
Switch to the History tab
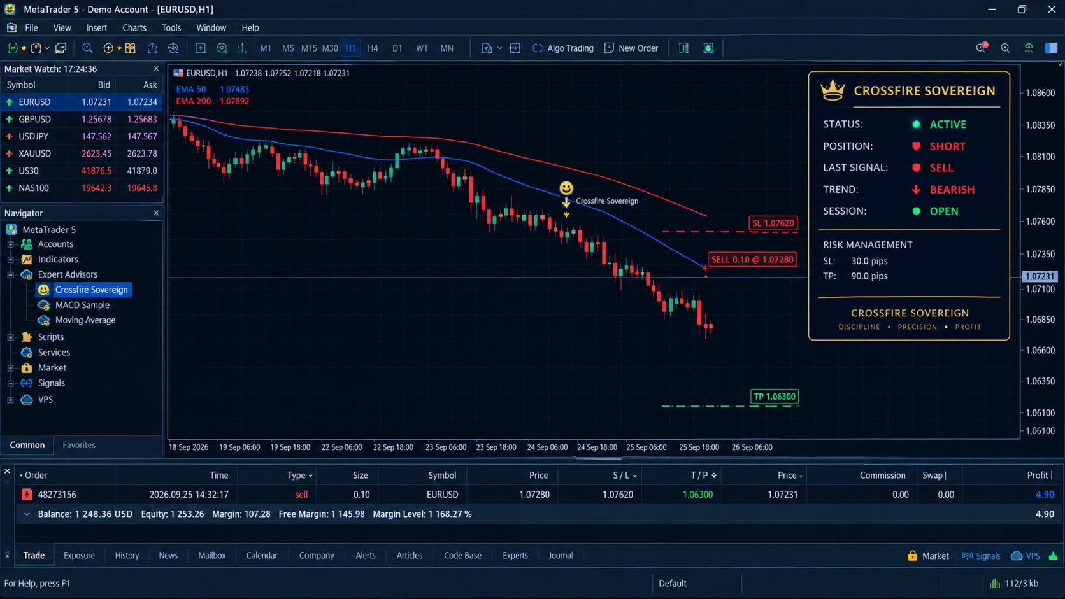click(127, 556)
